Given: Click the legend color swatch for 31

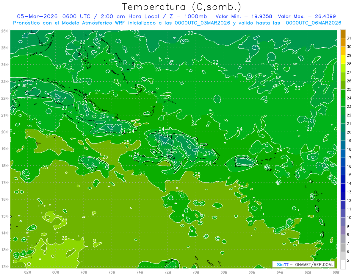Looking at the screenshot, I should tap(343, 34).
